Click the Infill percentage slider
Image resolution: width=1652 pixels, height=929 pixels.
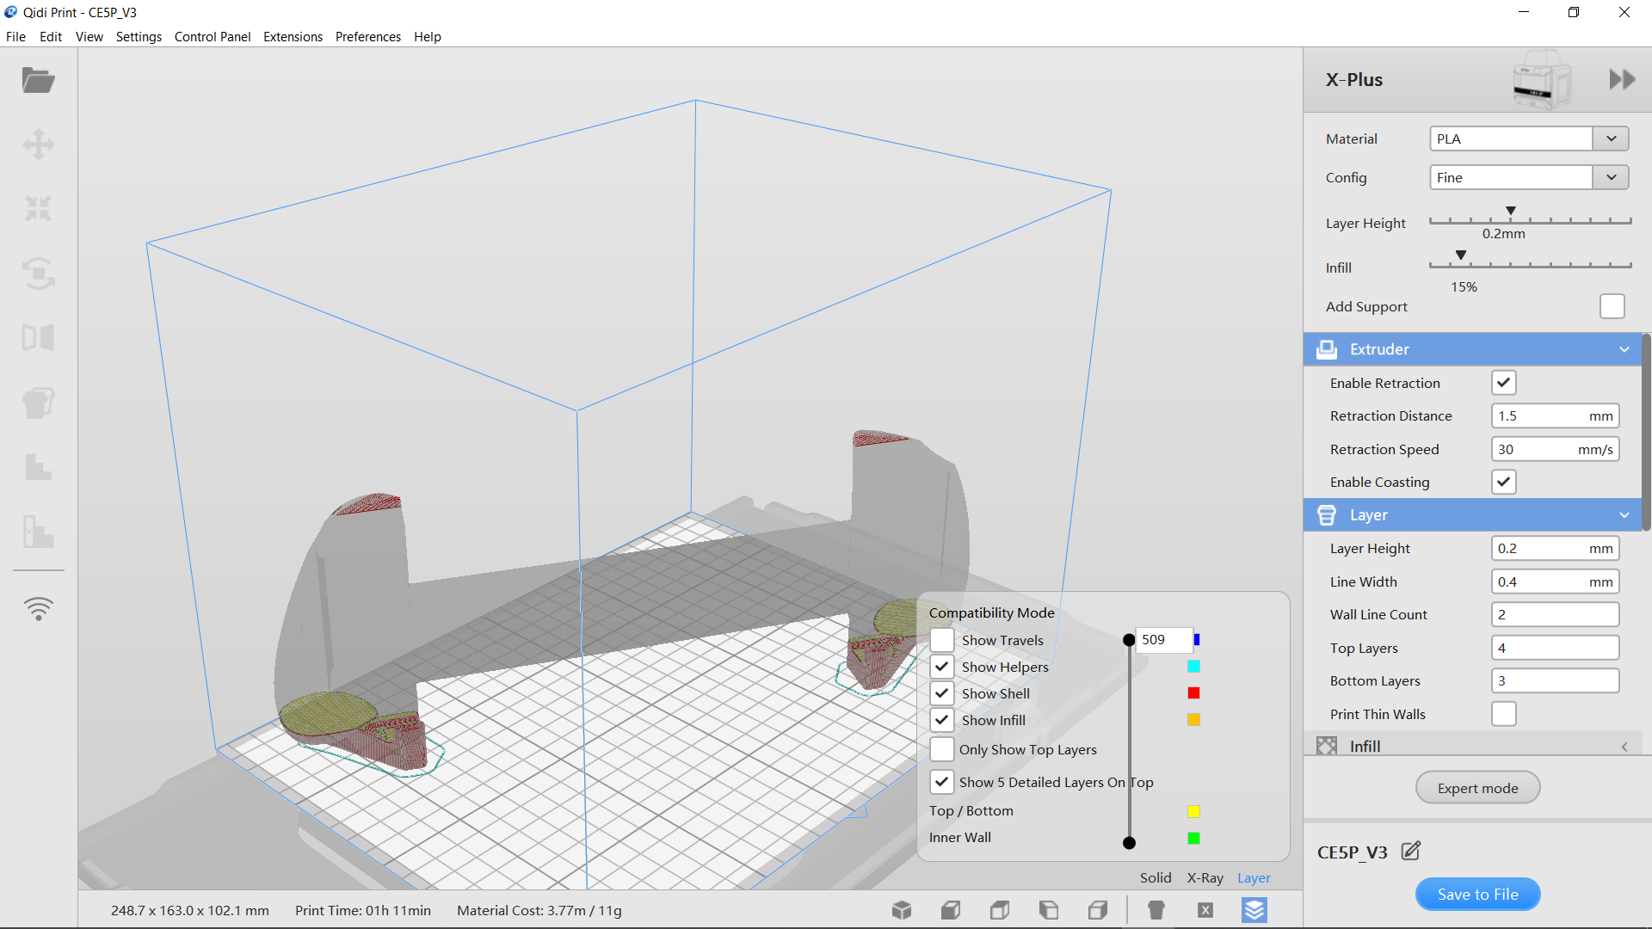[x=1530, y=265]
